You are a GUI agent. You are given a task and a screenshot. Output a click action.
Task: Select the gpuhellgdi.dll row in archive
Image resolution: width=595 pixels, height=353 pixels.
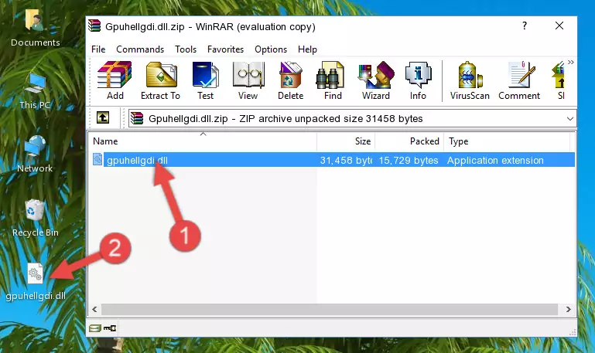coord(333,160)
